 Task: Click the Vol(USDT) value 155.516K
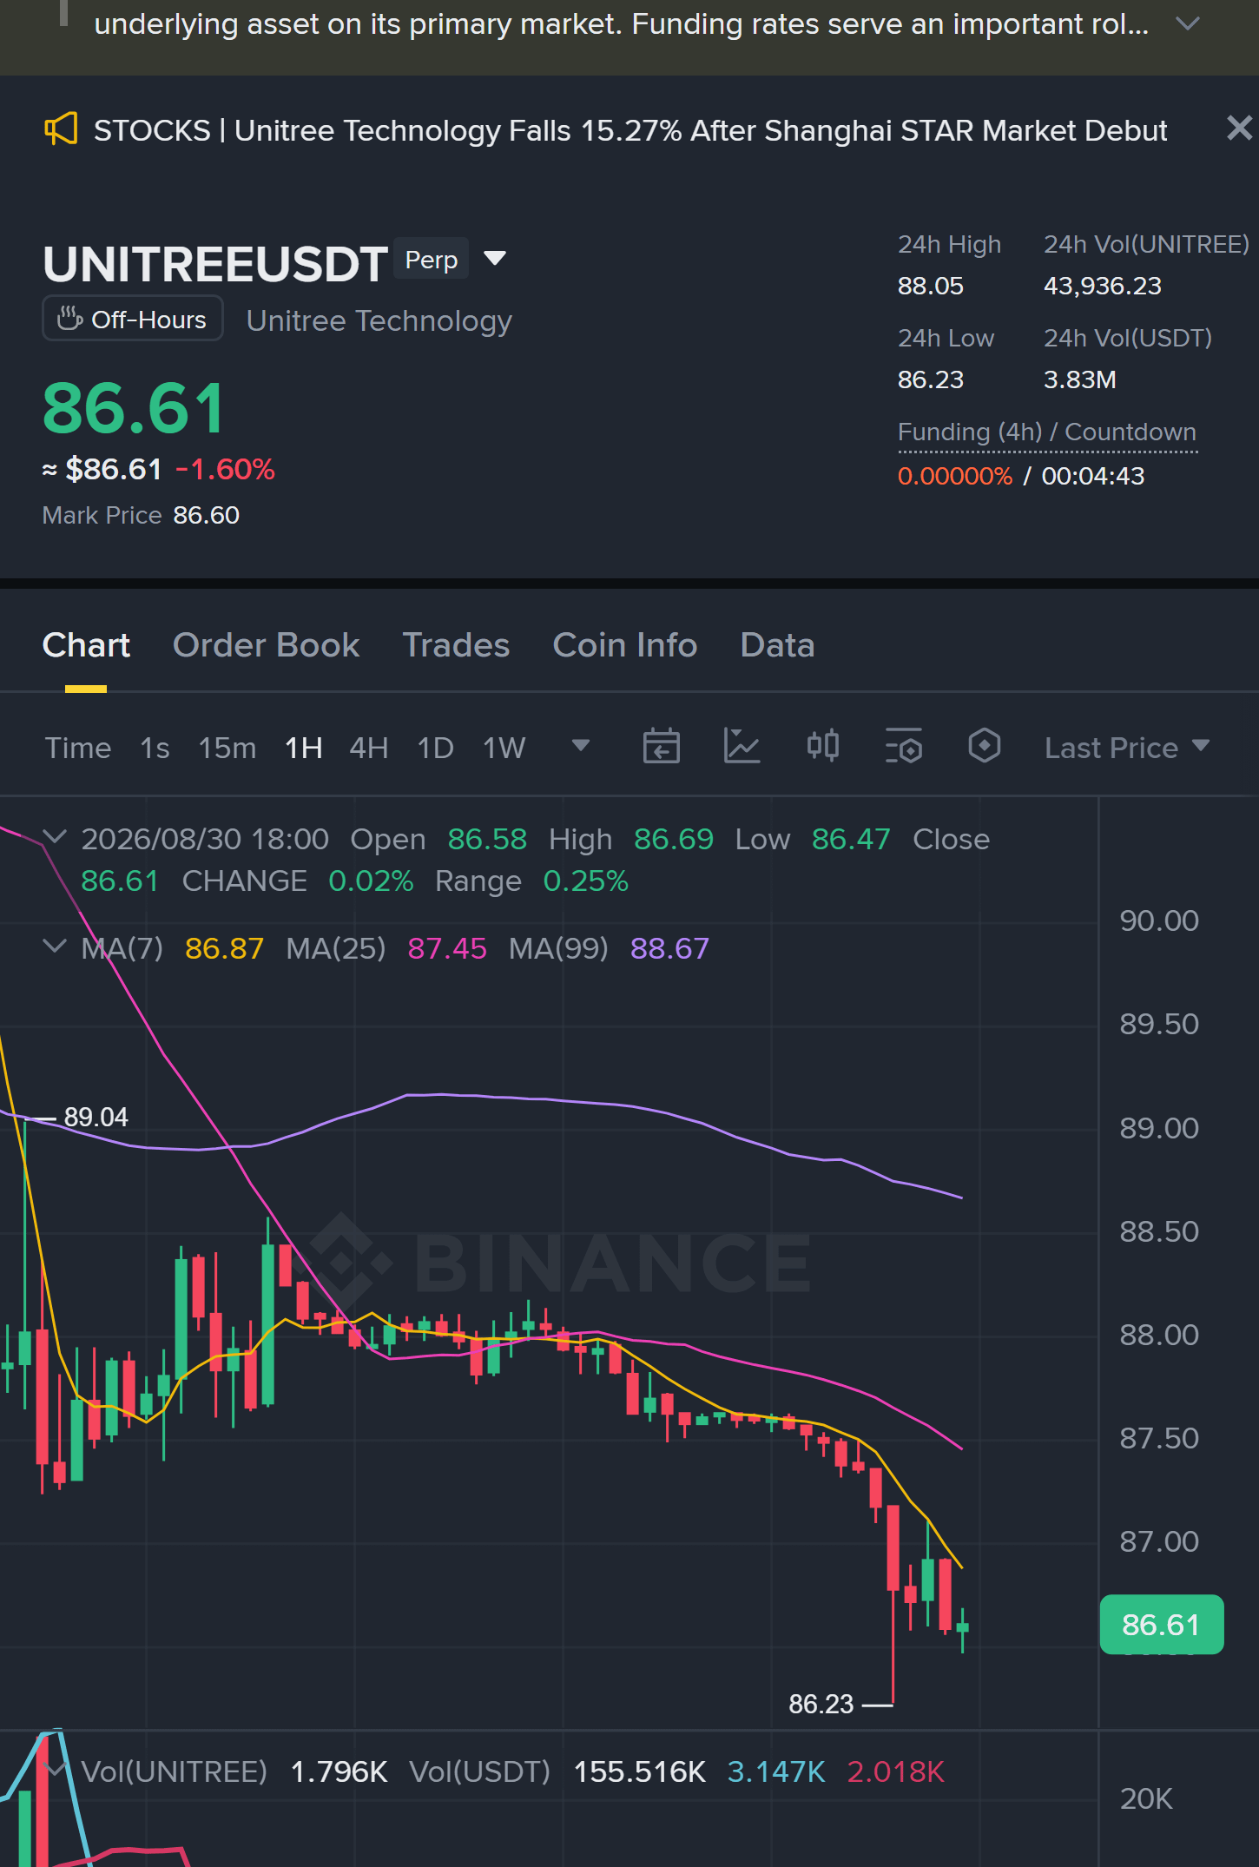click(640, 1771)
